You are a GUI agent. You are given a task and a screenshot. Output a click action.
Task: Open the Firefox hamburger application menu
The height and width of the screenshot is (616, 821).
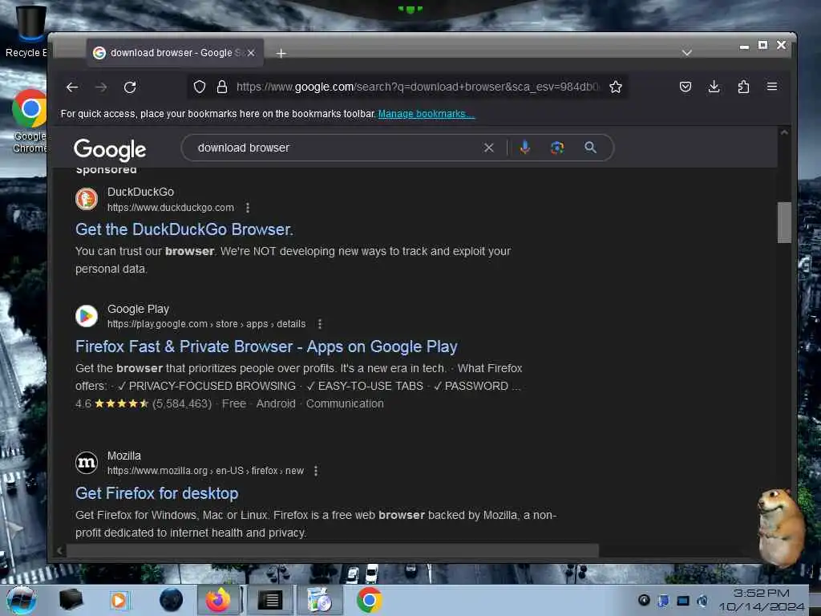coord(772,87)
